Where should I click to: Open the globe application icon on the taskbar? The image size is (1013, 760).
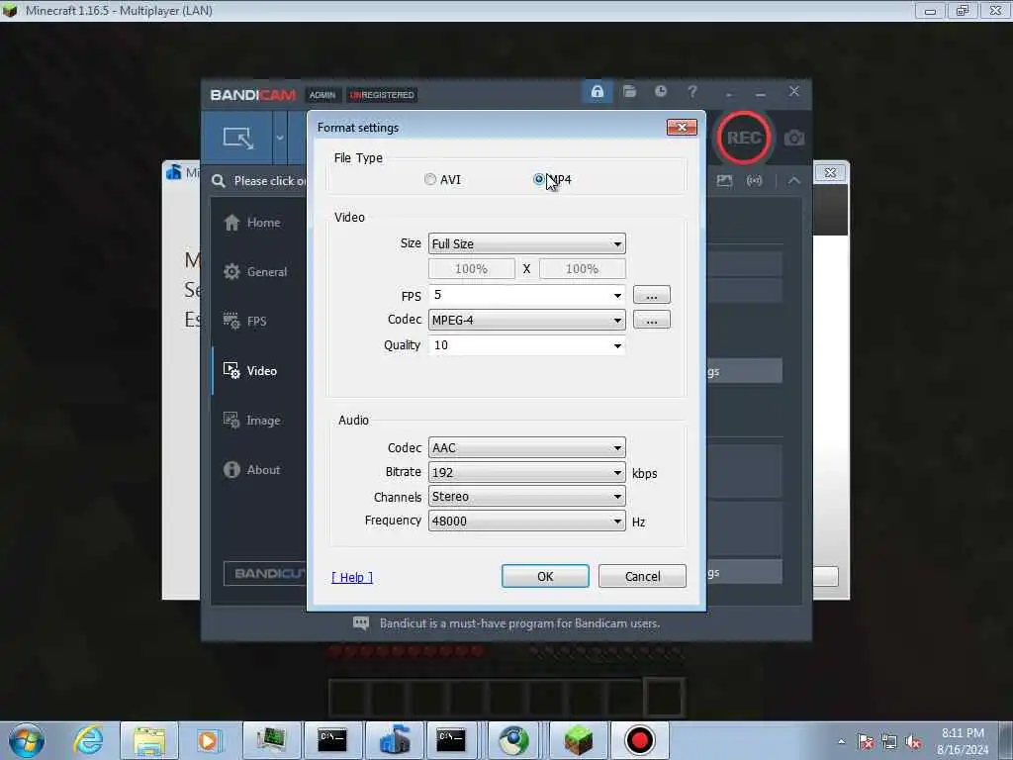(x=513, y=740)
